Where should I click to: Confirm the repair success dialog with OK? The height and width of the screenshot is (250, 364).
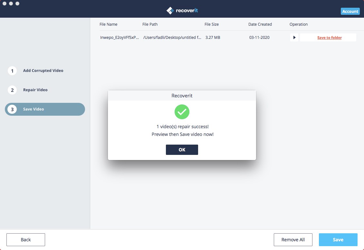(182, 149)
